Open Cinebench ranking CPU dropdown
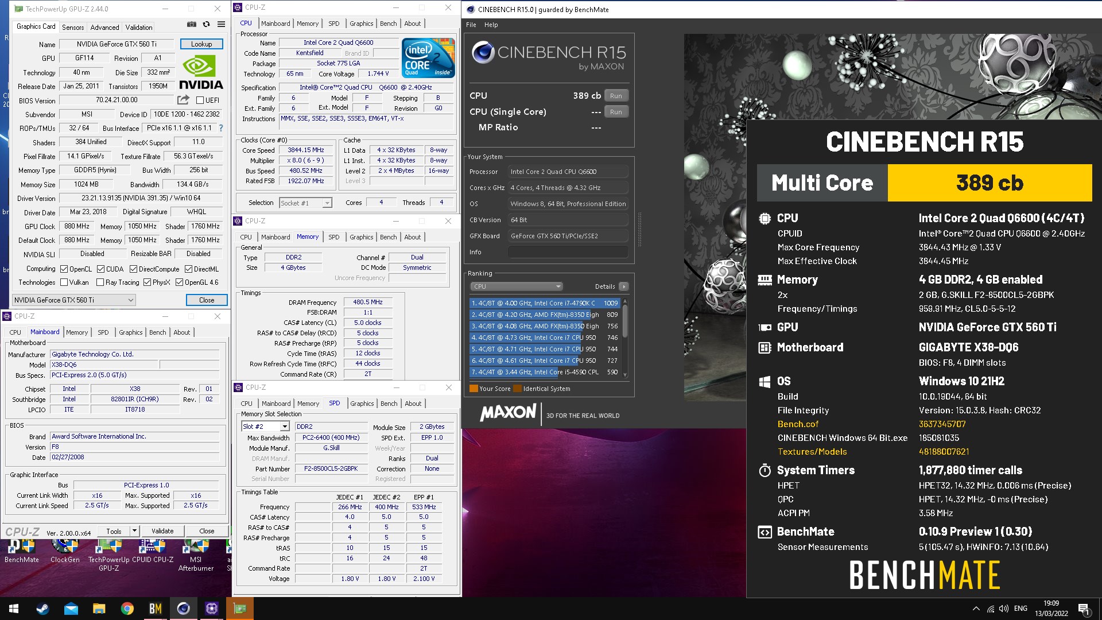This screenshot has width=1102, height=620. point(516,286)
